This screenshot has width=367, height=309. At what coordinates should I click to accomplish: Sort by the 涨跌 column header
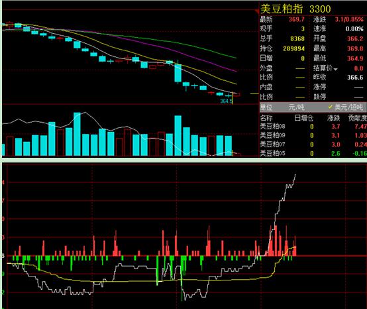point(333,118)
